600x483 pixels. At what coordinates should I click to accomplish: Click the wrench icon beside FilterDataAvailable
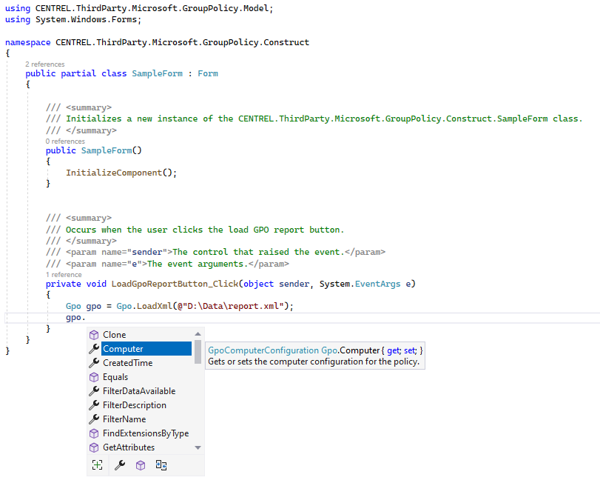click(94, 391)
